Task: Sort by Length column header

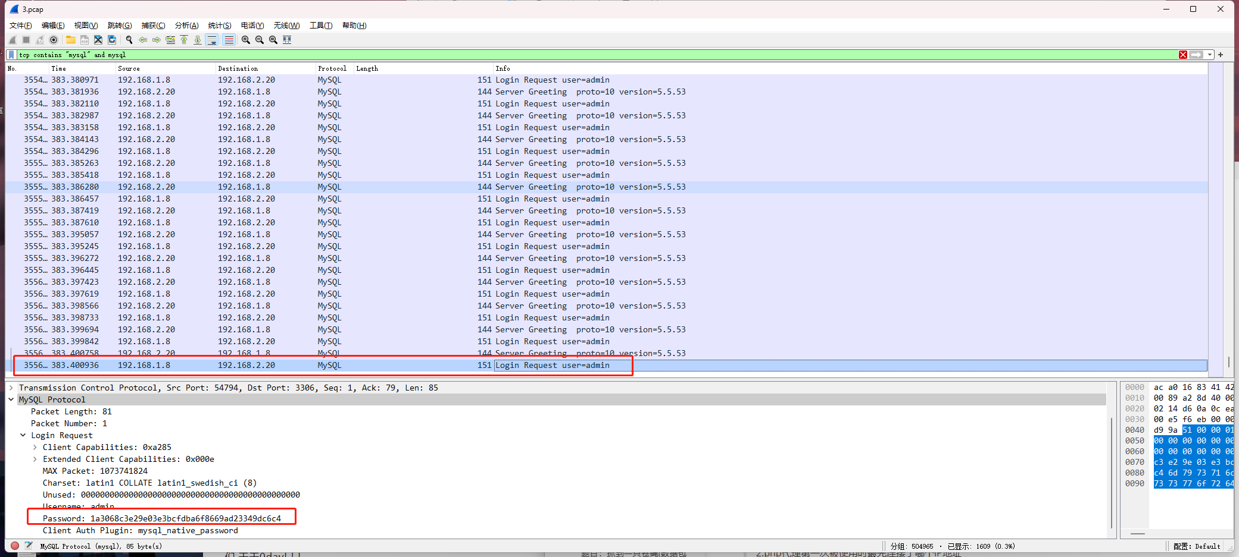Action: click(x=423, y=68)
